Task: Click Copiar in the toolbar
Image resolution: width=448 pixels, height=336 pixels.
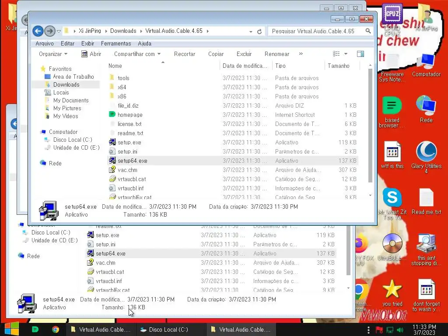Action: pos(216,54)
